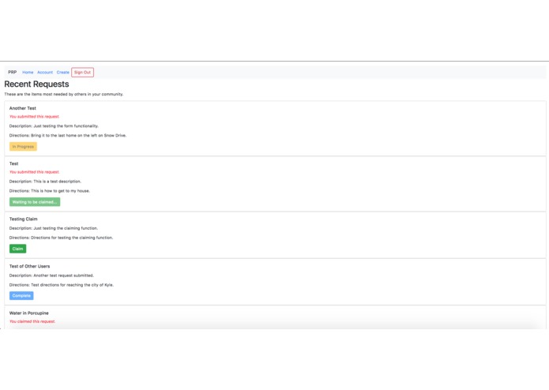549x390 pixels.
Task: Click 'Just testing the claiming function' description
Action: coord(54,228)
